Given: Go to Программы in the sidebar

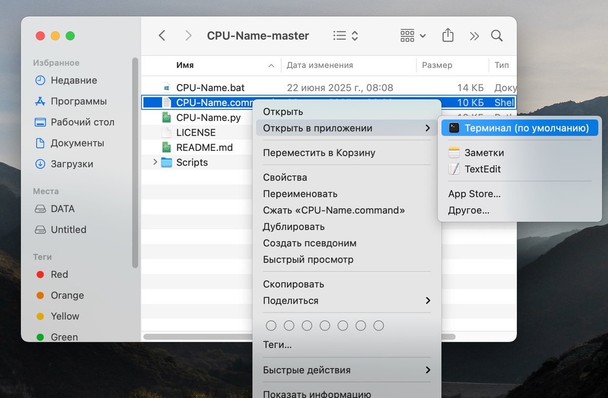Looking at the screenshot, I should coord(79,101).
